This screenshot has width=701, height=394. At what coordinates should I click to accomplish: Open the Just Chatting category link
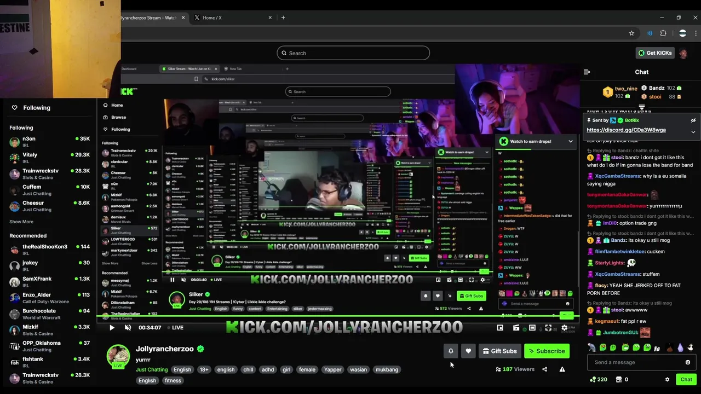(152, 369)
